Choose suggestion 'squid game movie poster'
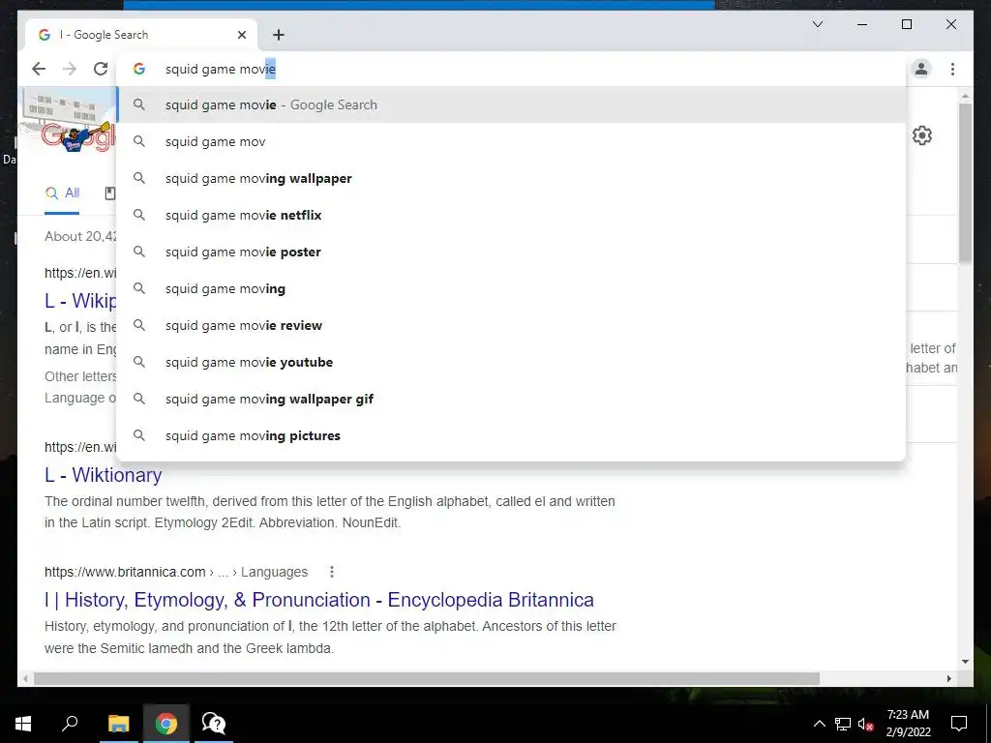991x743 pixels. [511, 252]
